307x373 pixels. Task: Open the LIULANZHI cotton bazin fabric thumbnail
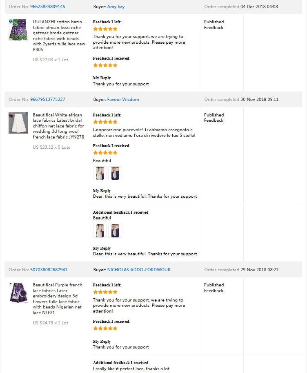[18, 30]
